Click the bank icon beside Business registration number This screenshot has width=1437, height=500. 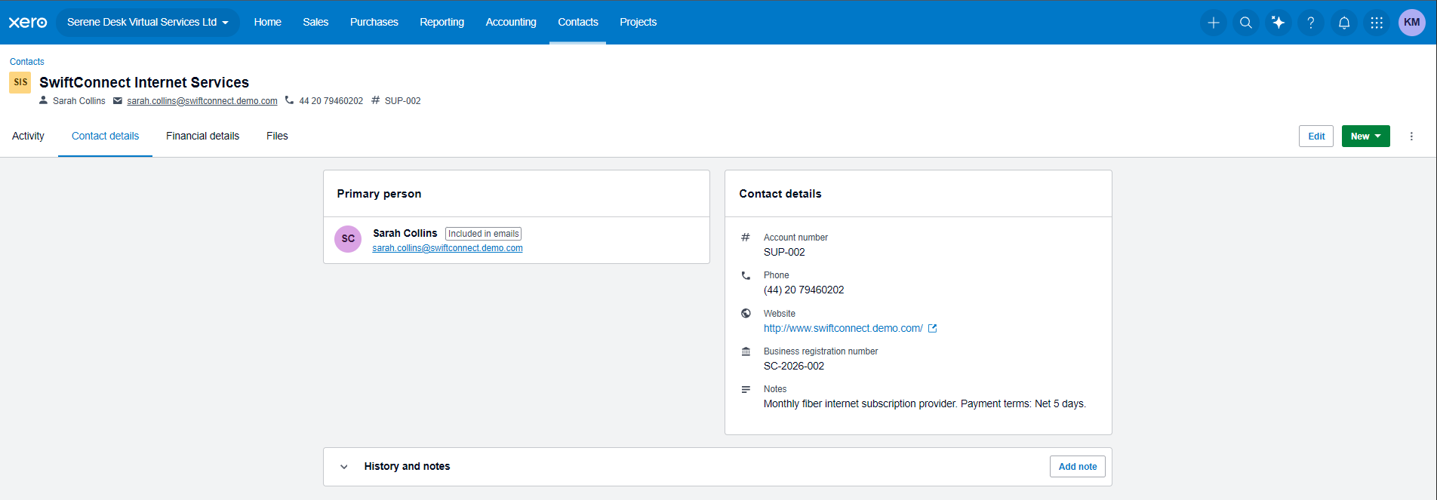coord(746,351)
